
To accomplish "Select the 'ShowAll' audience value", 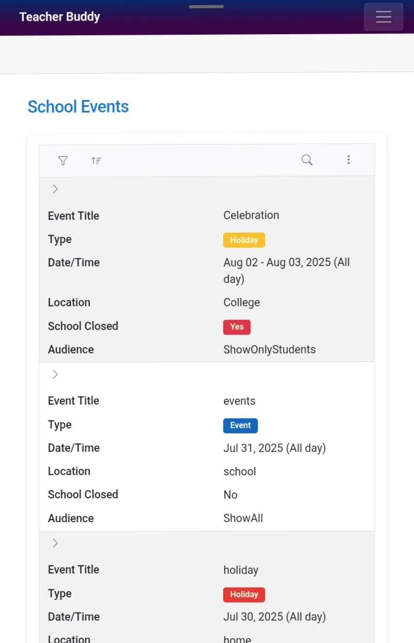I will tap(243, 518).
